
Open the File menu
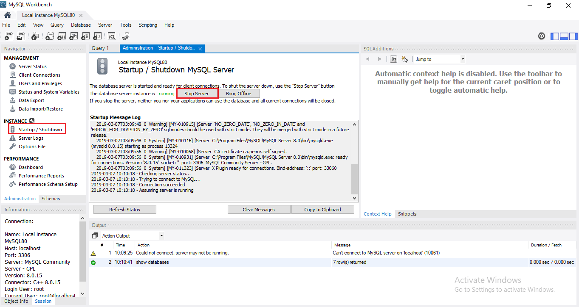[6, 25]
